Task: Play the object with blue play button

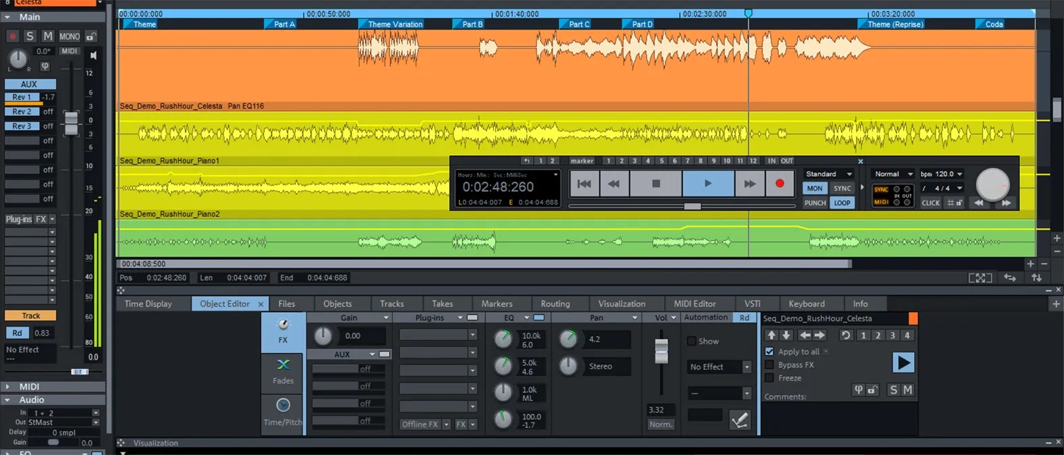Action: point(903,363)
